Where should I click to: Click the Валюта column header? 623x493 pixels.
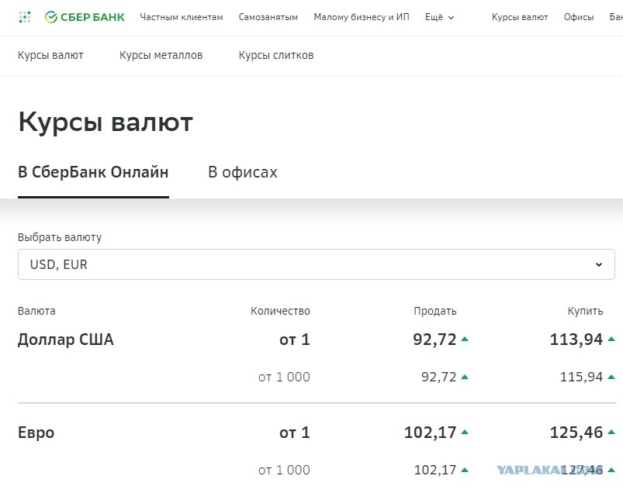pos(36,311)
